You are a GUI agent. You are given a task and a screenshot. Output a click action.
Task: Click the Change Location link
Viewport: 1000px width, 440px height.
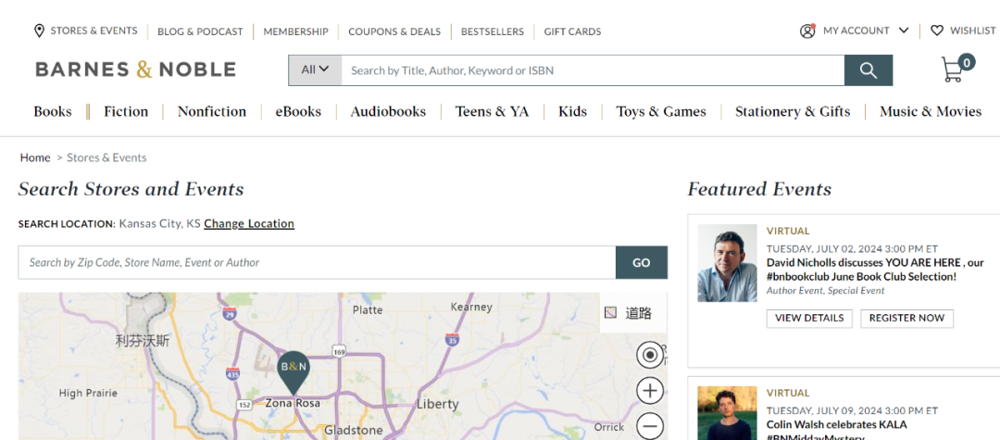[x=249, y=224]
